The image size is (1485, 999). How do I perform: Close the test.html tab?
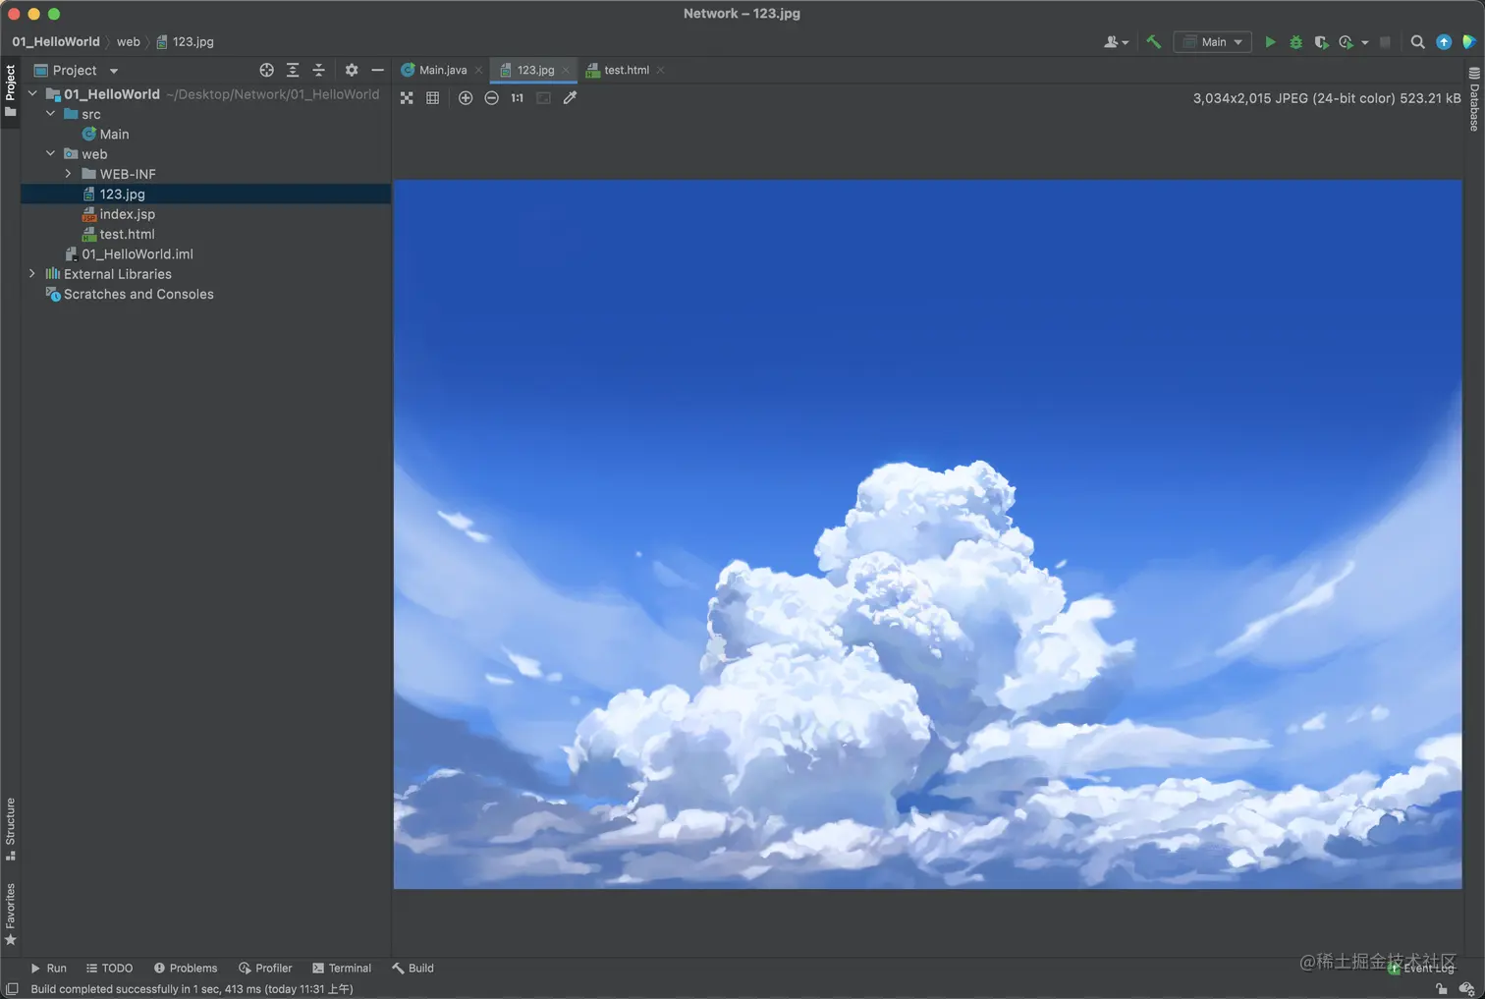tap(661, 71)
